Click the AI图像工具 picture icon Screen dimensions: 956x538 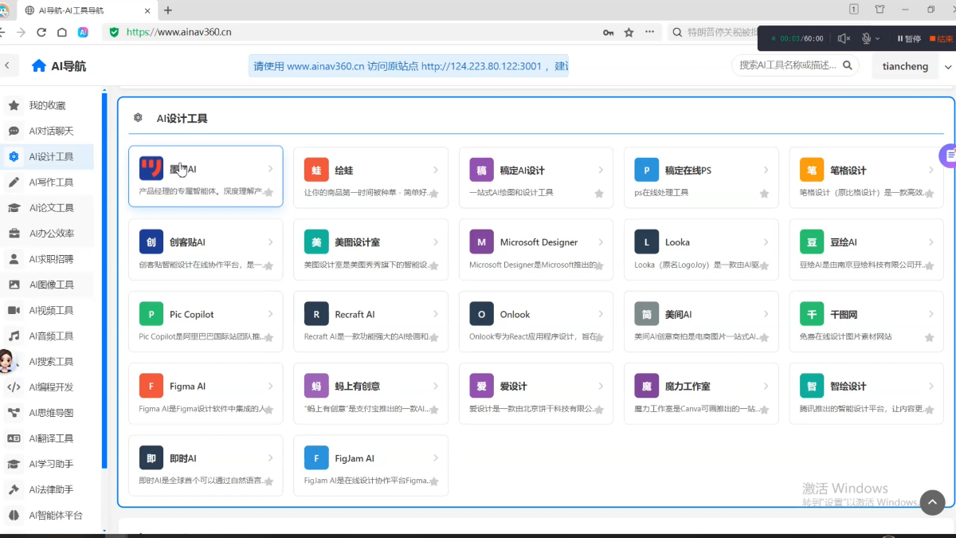(x=14, y=285)
